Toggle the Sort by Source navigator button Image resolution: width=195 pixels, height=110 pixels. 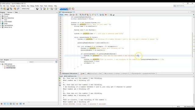click(x=24, y=104)
